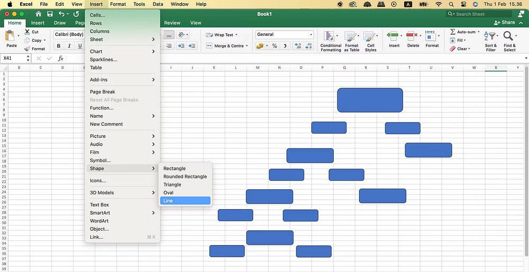This screenshot has height=272, width=529.
Task: Open Conditional Formatting
Action: point(331,41)
